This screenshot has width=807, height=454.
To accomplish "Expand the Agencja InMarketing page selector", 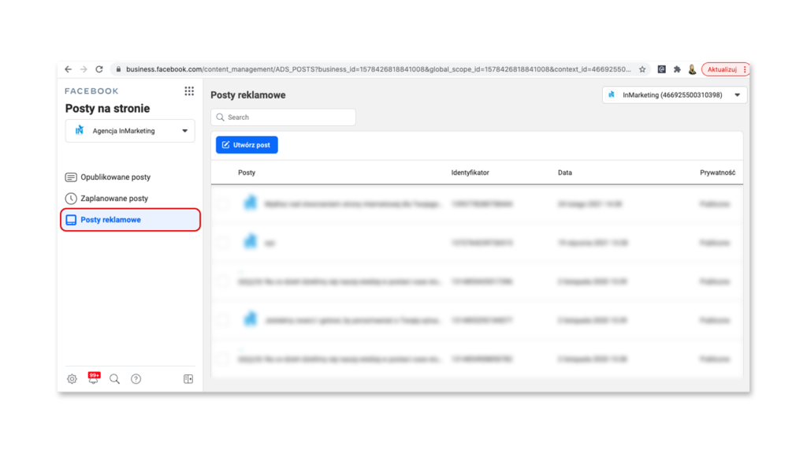I will point(130,131).
